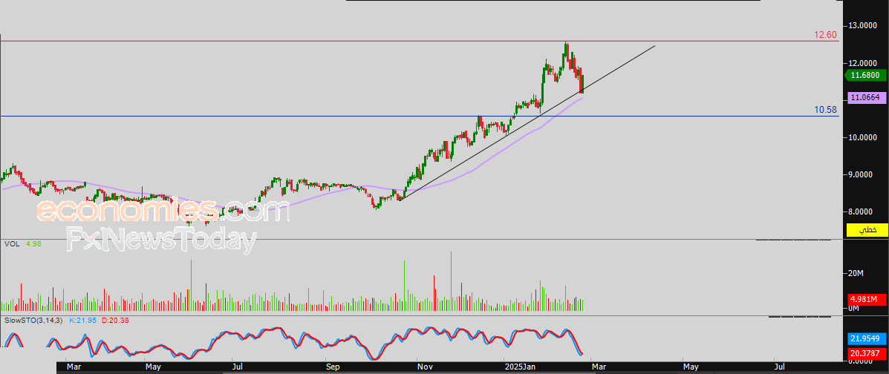Click the yellow خطي scale button
This screenshot has height=374, width=889.
(866, 230)
